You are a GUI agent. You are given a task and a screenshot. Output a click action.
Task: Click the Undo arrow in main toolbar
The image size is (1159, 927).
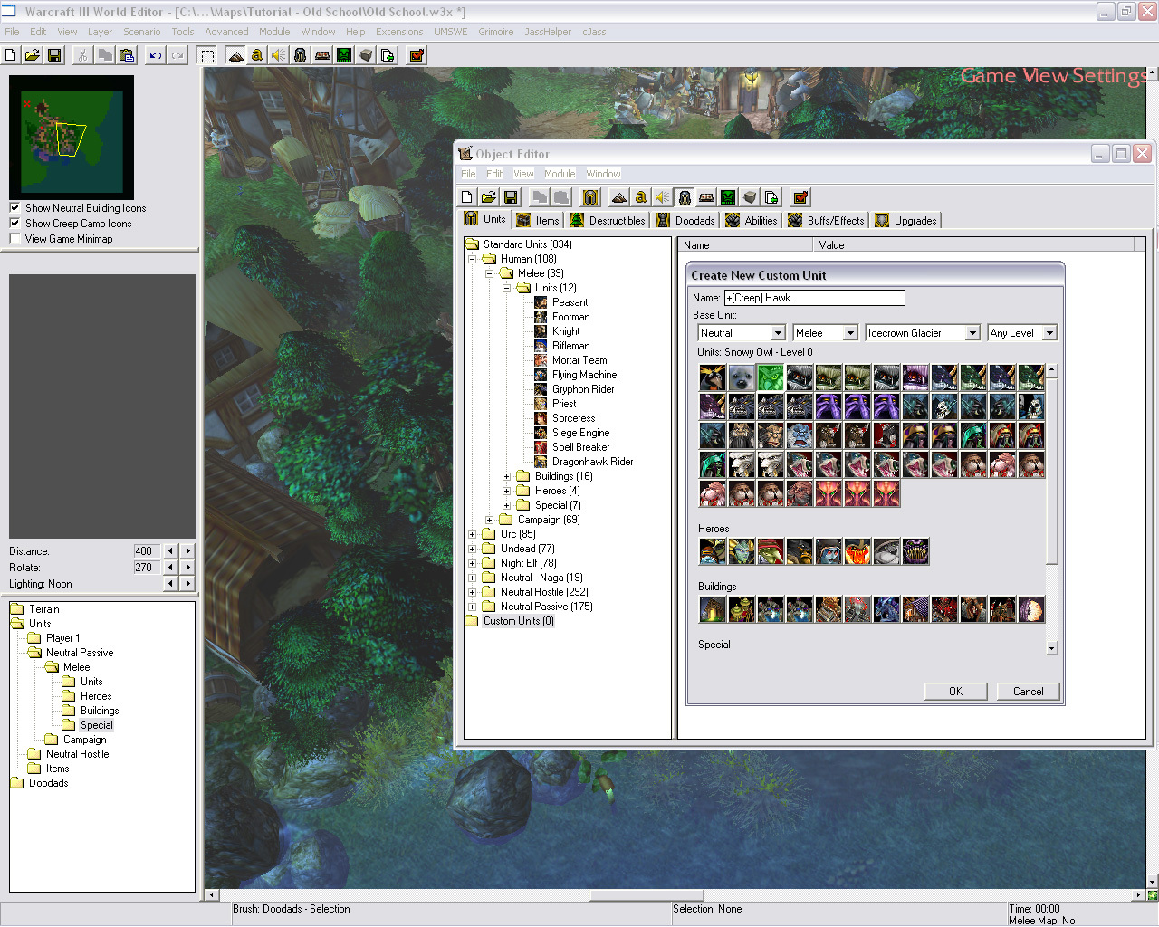click(156, 55)
